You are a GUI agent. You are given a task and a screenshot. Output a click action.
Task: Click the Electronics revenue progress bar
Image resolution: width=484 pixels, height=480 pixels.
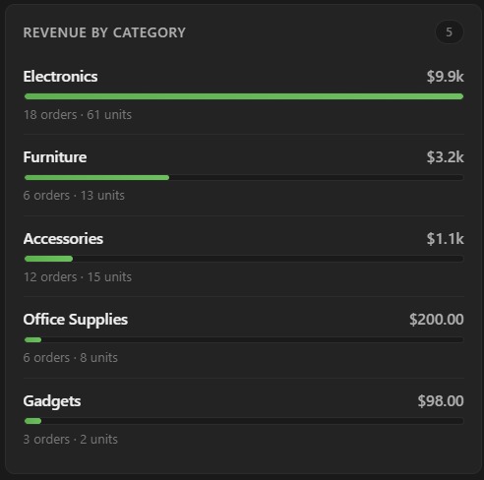pos(244,96)
